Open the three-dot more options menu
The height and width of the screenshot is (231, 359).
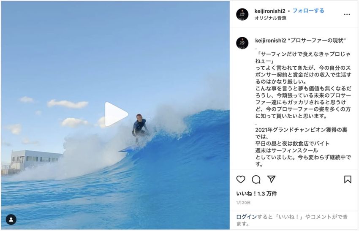347,14
